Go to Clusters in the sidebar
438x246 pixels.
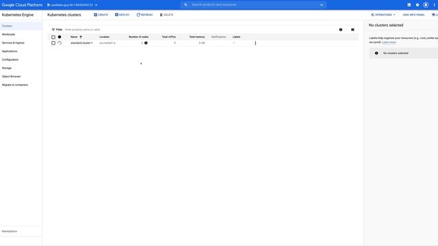pyautogui.click(x=21, y=26)
